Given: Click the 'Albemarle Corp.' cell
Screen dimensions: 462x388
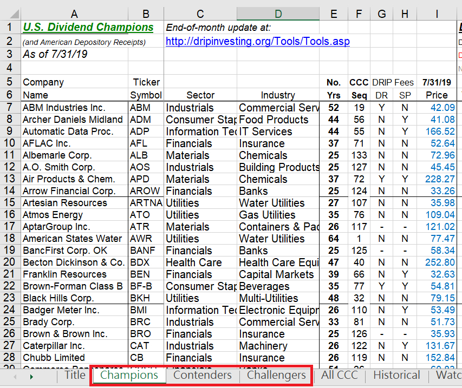Looking at the screenshot, I should pyautogui.click(x=75, y=155).
